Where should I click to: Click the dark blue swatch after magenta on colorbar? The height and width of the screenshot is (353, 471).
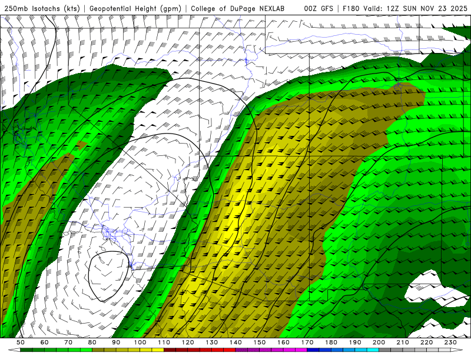(313, 350)
